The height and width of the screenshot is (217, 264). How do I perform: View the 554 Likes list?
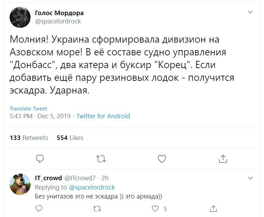pos(70,138)
